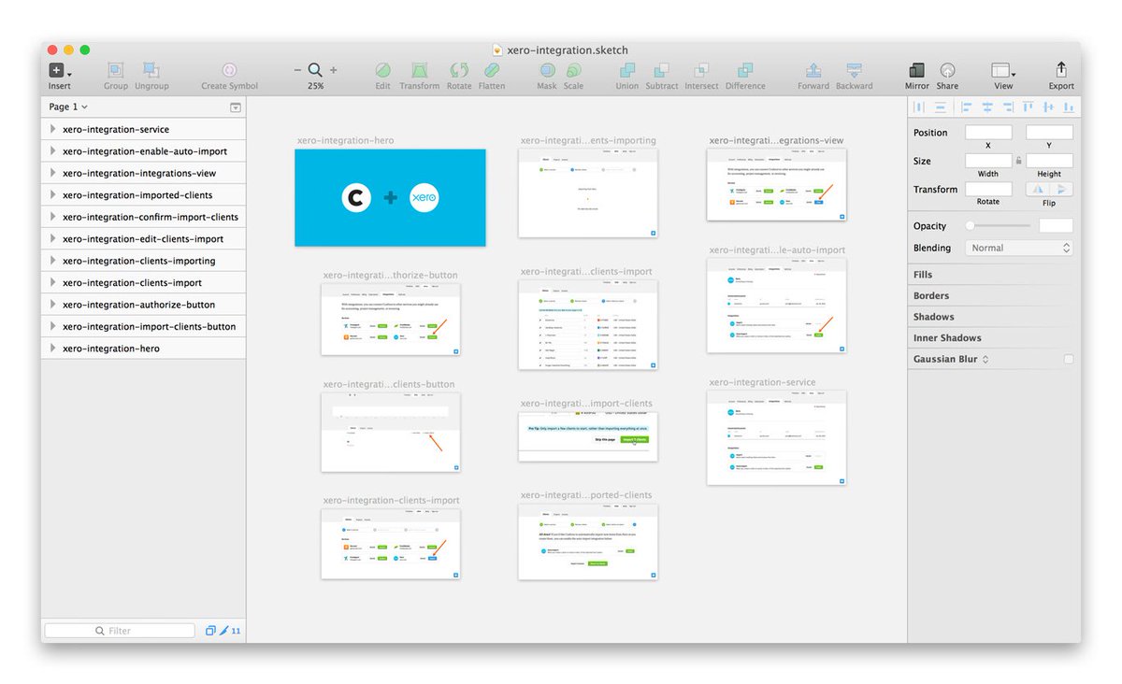The image size is (1122, 684).
Task: Click the layer Filter search field
Action: 120,631
